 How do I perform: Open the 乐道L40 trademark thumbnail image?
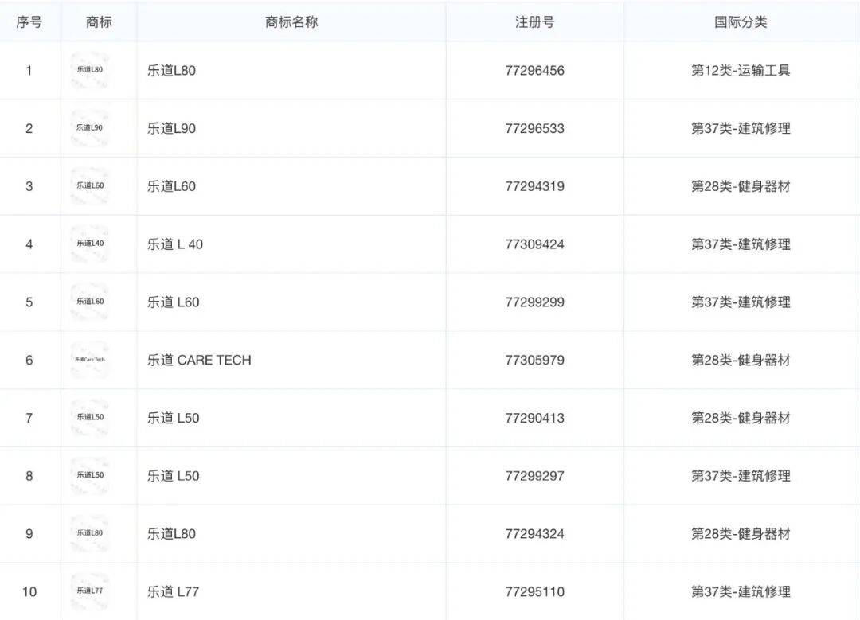tap(89, 244)
